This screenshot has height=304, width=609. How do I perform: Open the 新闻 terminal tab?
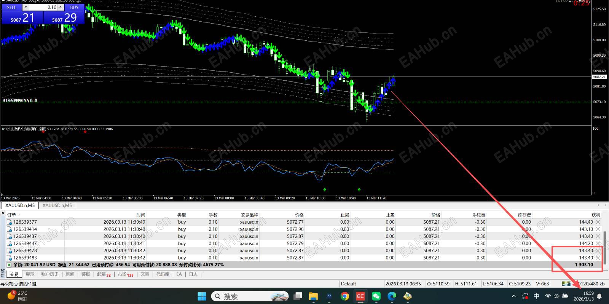[70, 274]
